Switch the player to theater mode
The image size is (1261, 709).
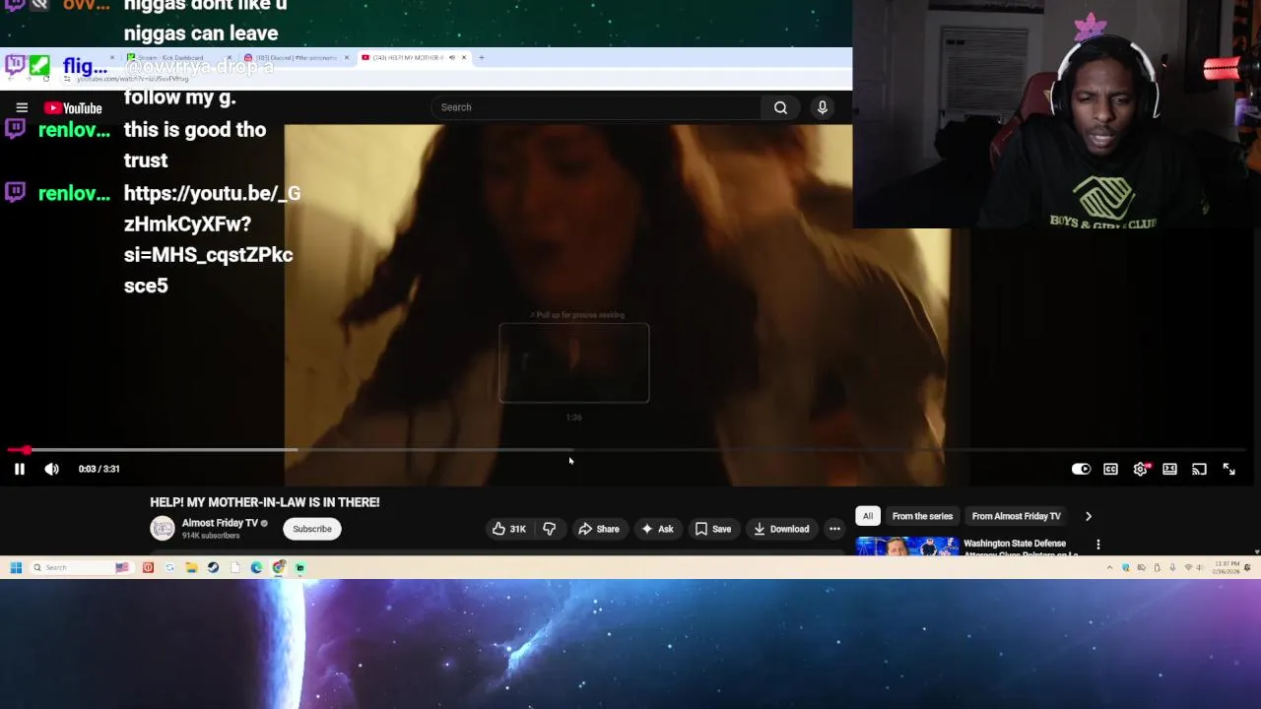1169,469
